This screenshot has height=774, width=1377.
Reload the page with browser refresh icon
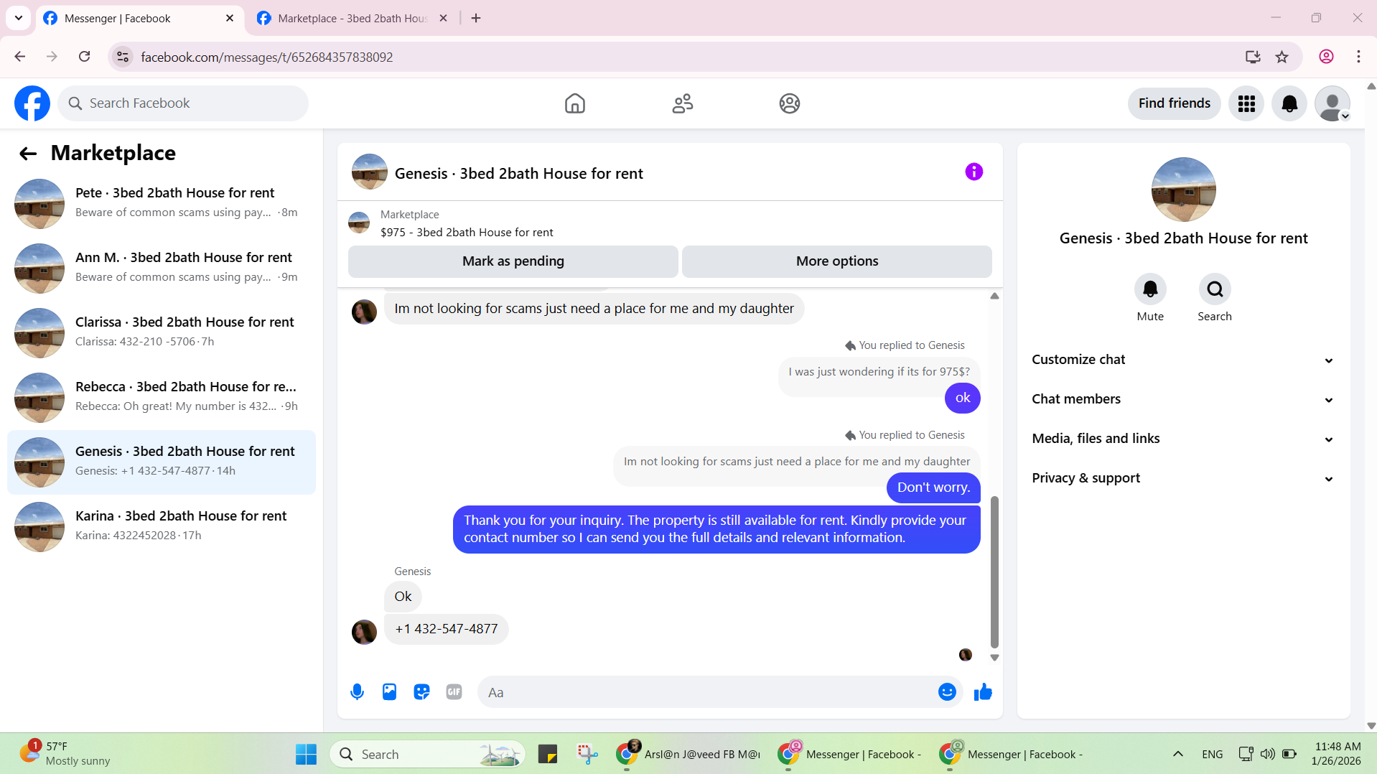[x=85, y=57]
